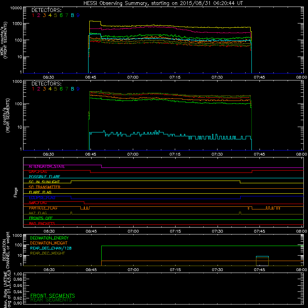This screenshot has width=308, height=308.
Task: Click 06:45 time tick under decimation panel
Action: pyautogui.click(x=91, y=270)
